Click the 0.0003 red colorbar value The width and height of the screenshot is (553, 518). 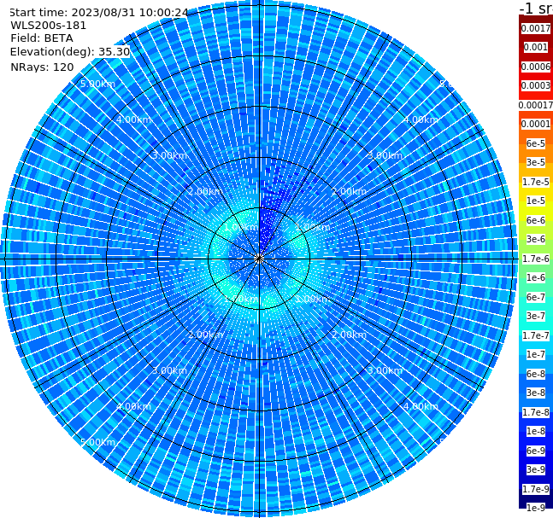point(536,85)
